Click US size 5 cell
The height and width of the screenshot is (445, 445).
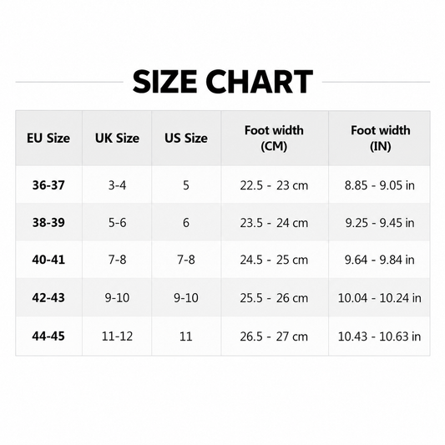[x=186, y=185]
